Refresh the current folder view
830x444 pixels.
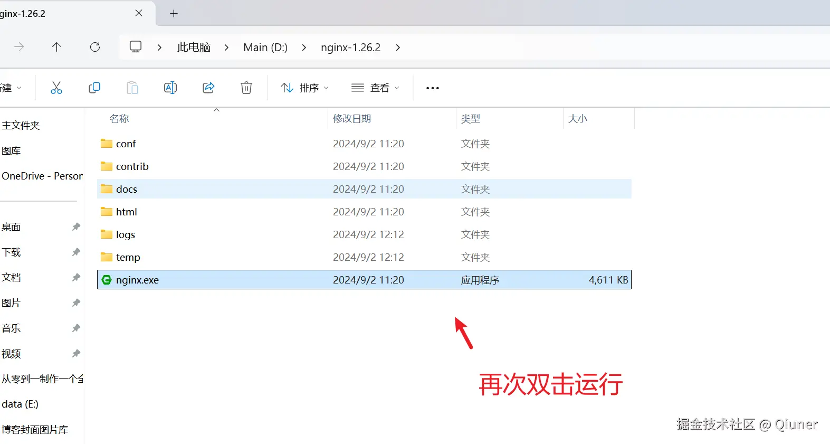(95, 47)
